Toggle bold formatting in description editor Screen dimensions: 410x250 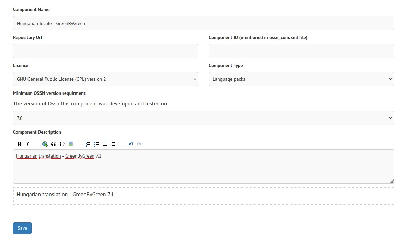coord(19,144)
